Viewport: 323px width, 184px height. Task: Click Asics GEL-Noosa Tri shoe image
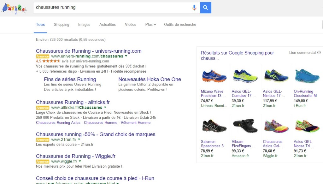click(x=307, y=126)
